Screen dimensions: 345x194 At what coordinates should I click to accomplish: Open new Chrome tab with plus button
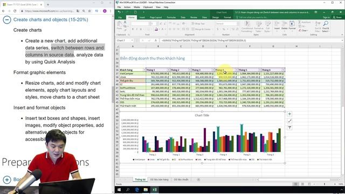click(x=48, y=4)
